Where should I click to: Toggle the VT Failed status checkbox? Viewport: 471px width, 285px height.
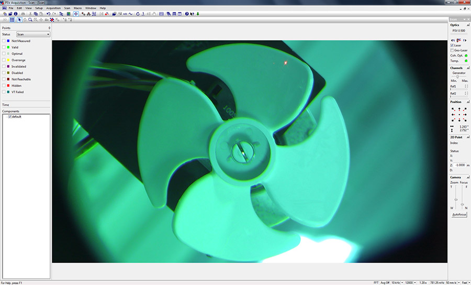(4, 92)
